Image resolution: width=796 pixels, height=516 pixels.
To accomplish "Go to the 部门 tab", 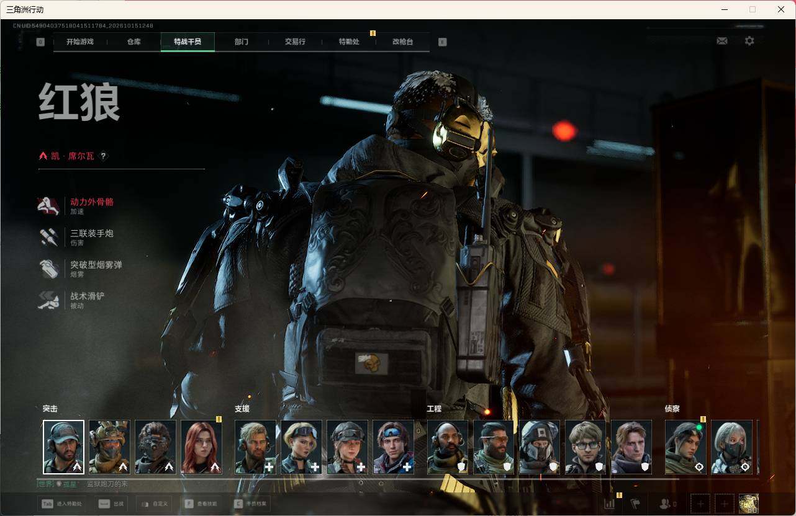I will pyautogui.click(x=242, y=42).
